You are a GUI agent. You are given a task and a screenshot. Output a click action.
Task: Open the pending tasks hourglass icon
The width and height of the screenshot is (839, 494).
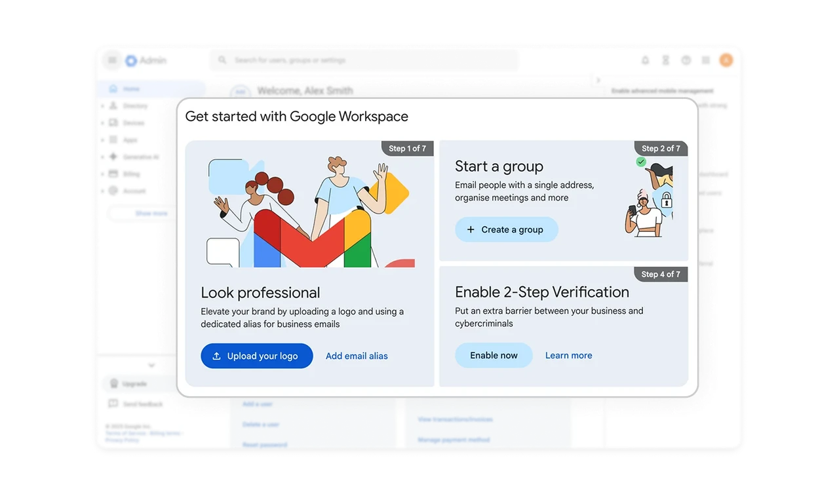tap(665, 60)
